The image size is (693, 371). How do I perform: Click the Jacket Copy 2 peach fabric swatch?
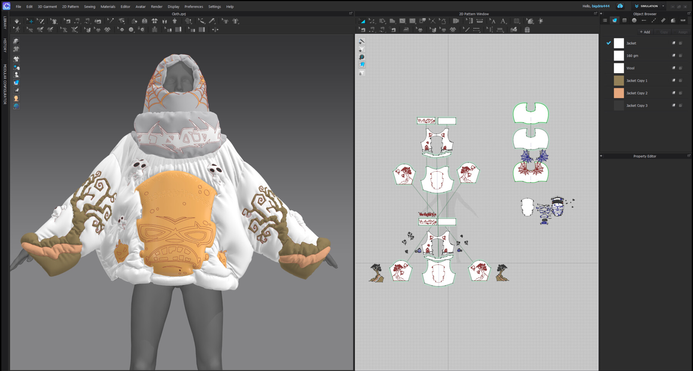pyautogui.click(x=619, y=93)
